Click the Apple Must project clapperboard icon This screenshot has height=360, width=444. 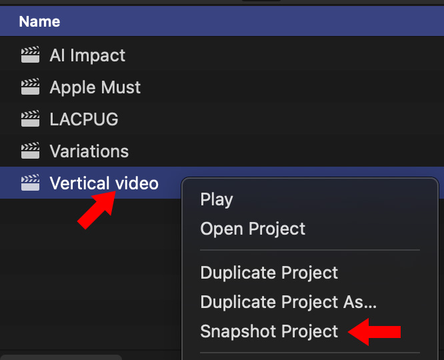point(30,87)
